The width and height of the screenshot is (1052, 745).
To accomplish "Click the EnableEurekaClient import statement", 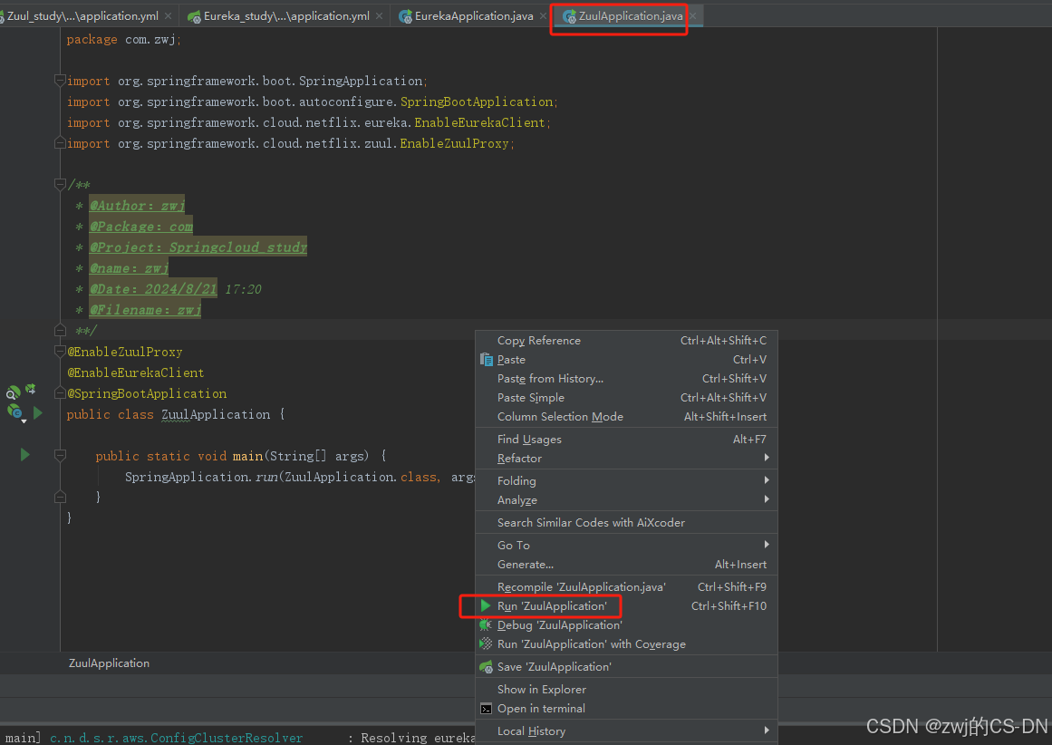I will tap(309, 123).
